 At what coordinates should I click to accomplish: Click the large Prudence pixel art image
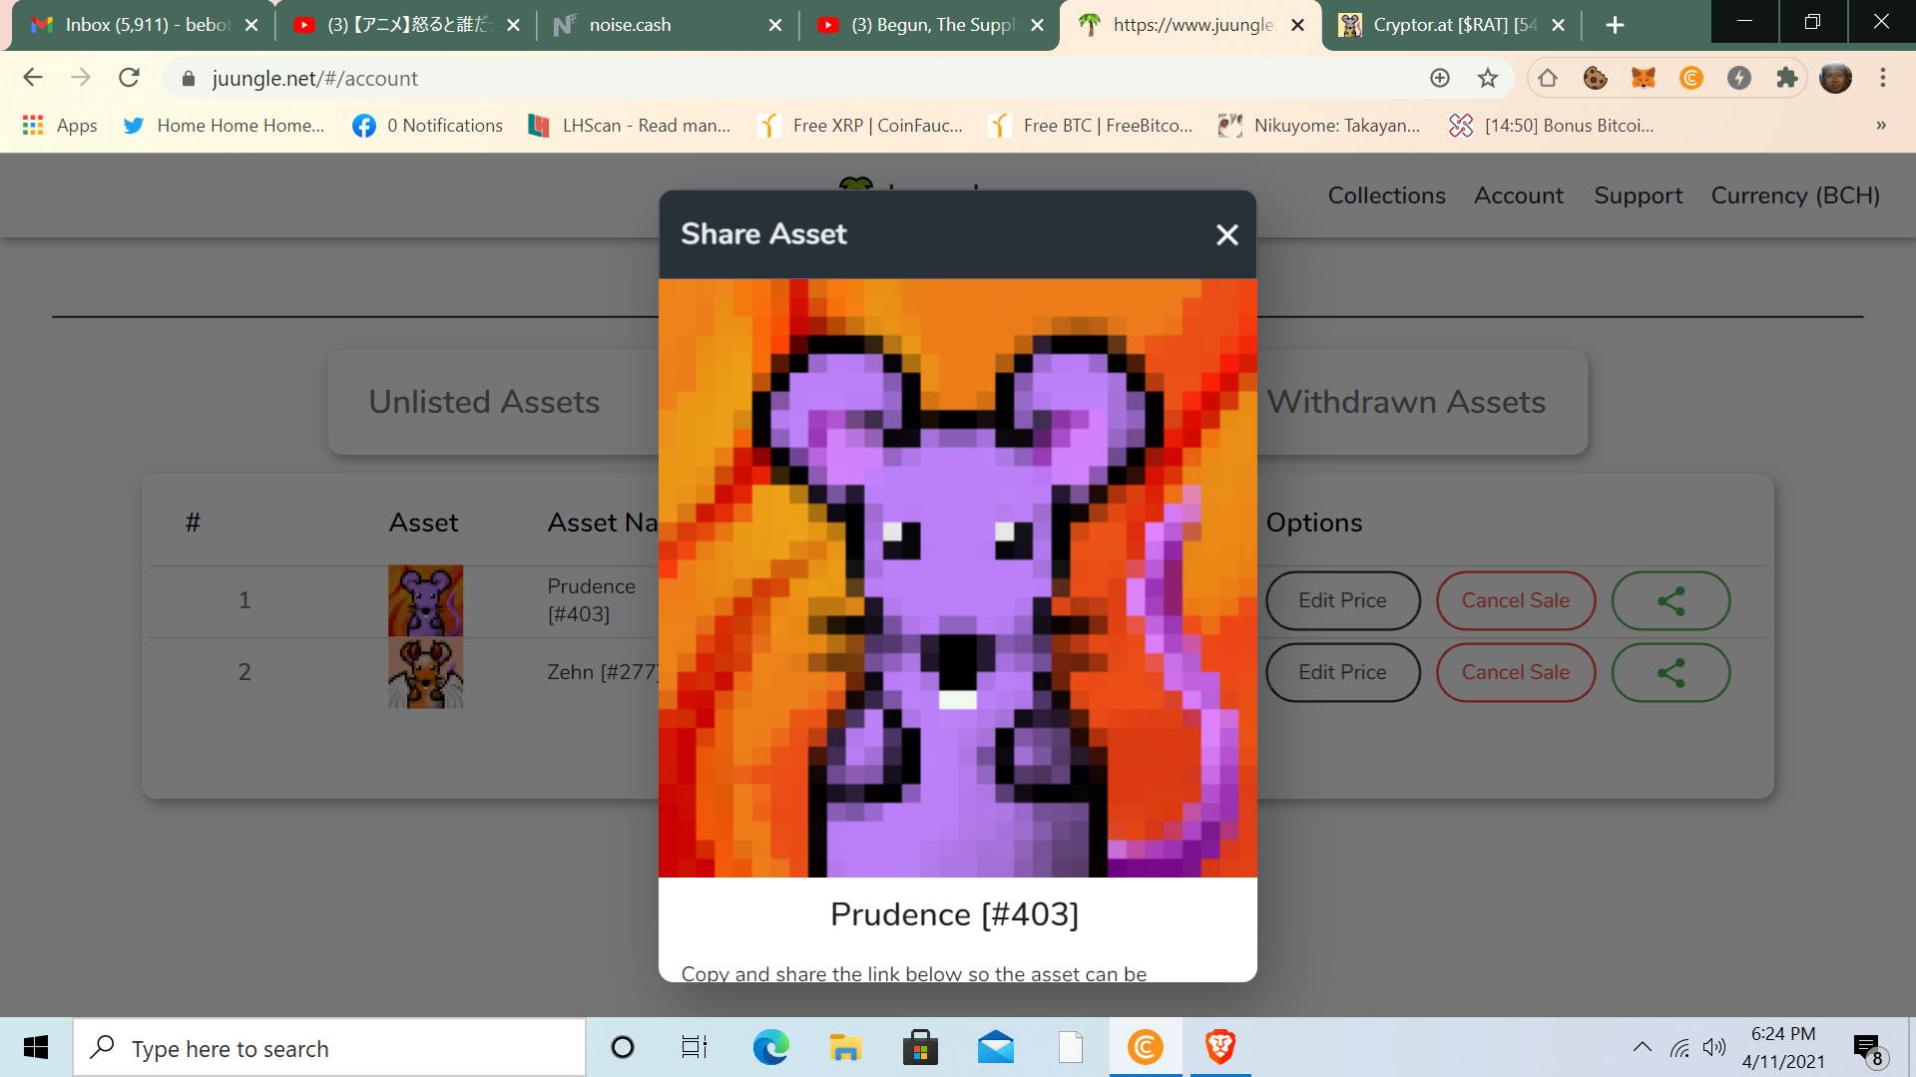(x=958, y=578)
